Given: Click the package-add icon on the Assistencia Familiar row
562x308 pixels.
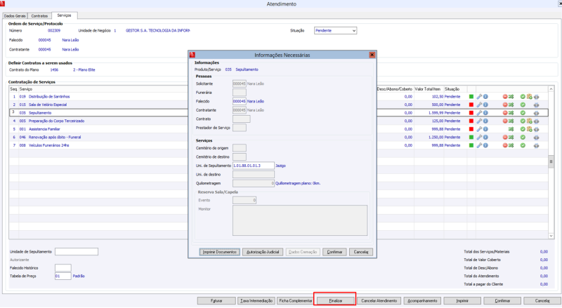Looking at the screenshot, I should [x=530, y=129].
